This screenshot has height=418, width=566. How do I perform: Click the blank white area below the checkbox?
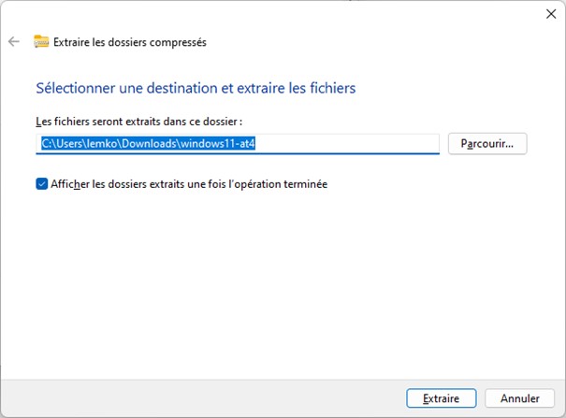click(x=281, y=281)
